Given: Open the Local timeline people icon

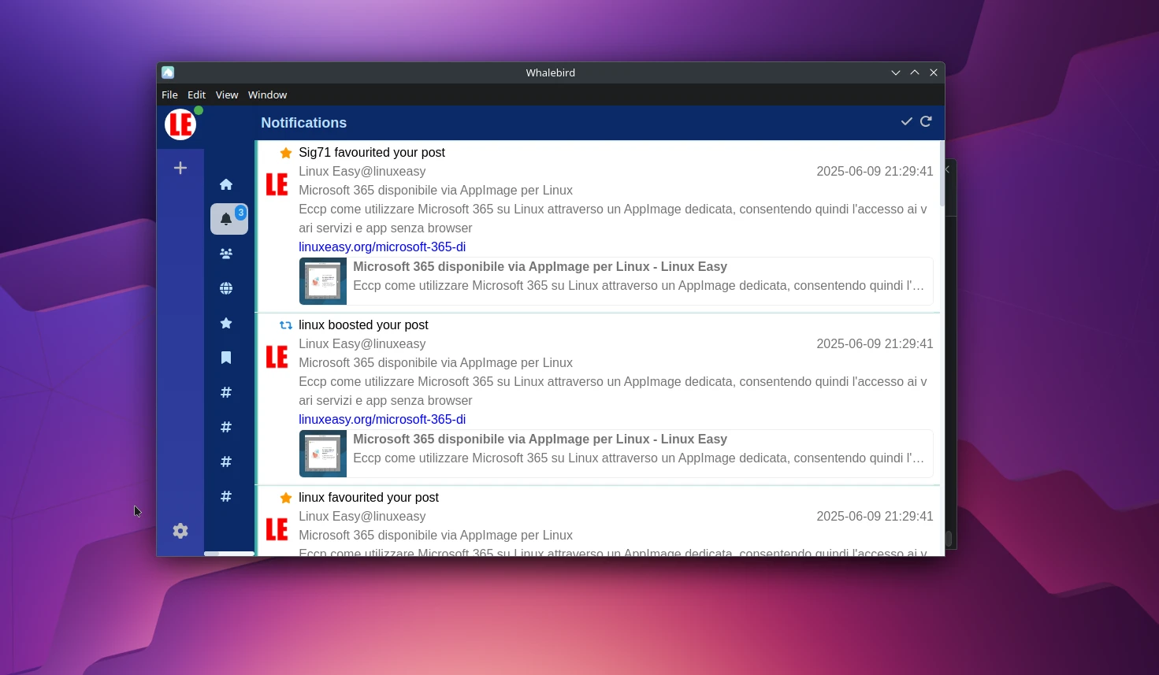Looking at the screenshot, I should tap(226, 254).
